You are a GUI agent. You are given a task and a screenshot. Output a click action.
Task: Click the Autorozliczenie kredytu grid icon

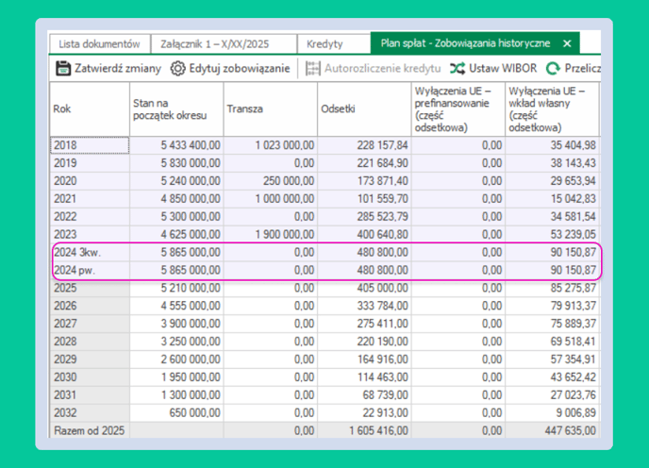(x=313, y=68)
